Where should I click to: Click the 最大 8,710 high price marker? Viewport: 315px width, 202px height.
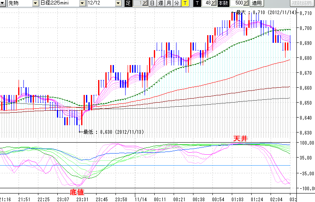pyautogui.click(x=267, y=13)
